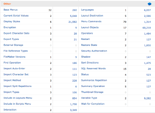Click the 21,582 Display Styles count
This screenshot has height=113, width=155.
pos(73,22)
